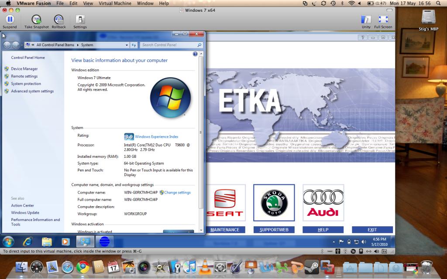Launch VLC from the Dock

[205, 267]
